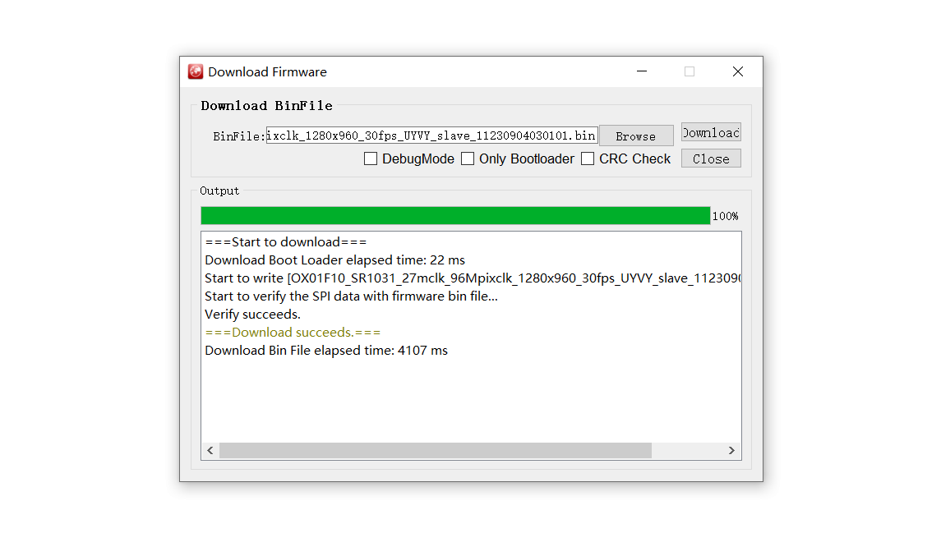941x542 pixels.
Task: Click the BinFile path input field
Action: pyautogui.click(x=431, y=135)
